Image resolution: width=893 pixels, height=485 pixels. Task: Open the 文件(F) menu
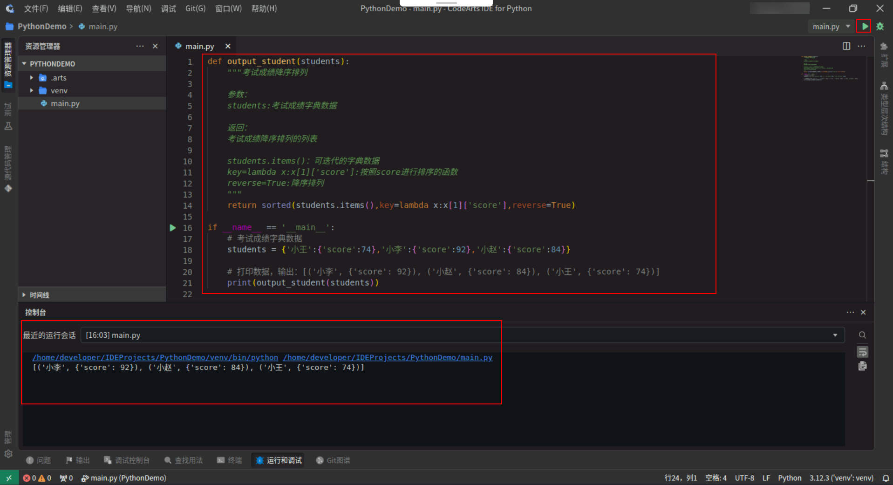36,8
